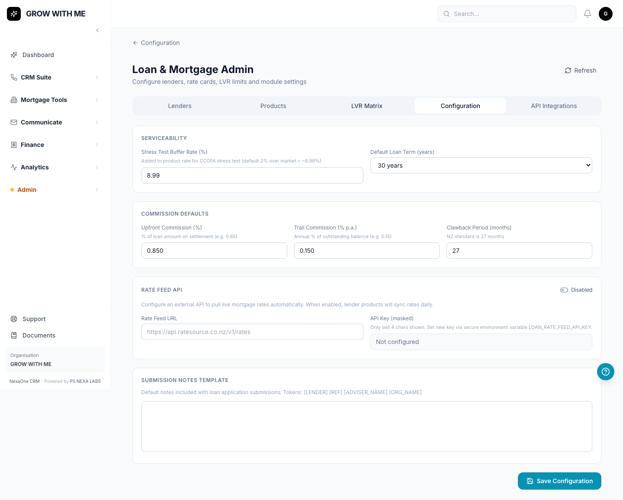Click the Refresh button label
The height and width of the screenshot is (500, 623).
pyautogui.click(x=585, y=70)
